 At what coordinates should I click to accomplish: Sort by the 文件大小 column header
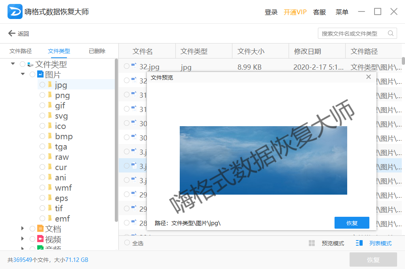[251, 51]
